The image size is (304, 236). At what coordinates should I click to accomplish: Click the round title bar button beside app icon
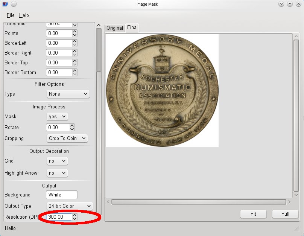[x=14, y=4]
